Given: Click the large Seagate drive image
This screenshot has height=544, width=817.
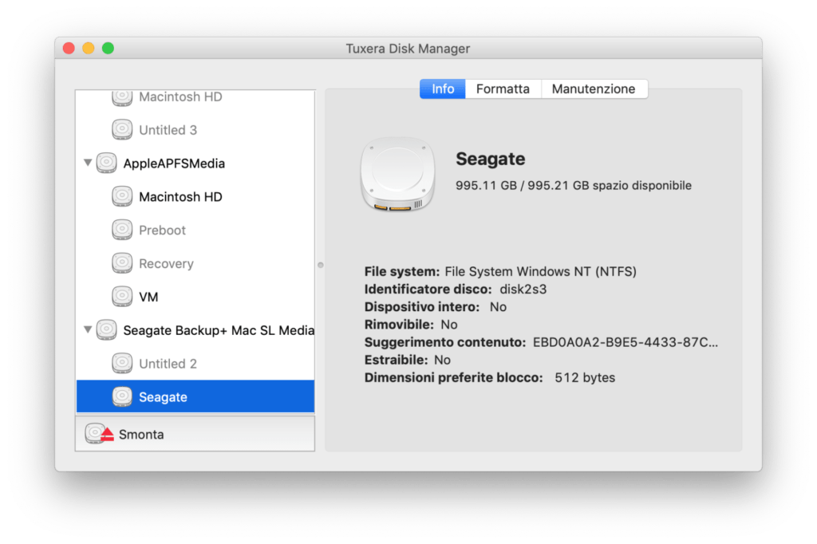Looking at the screenshot, I should tap(397, 174).
